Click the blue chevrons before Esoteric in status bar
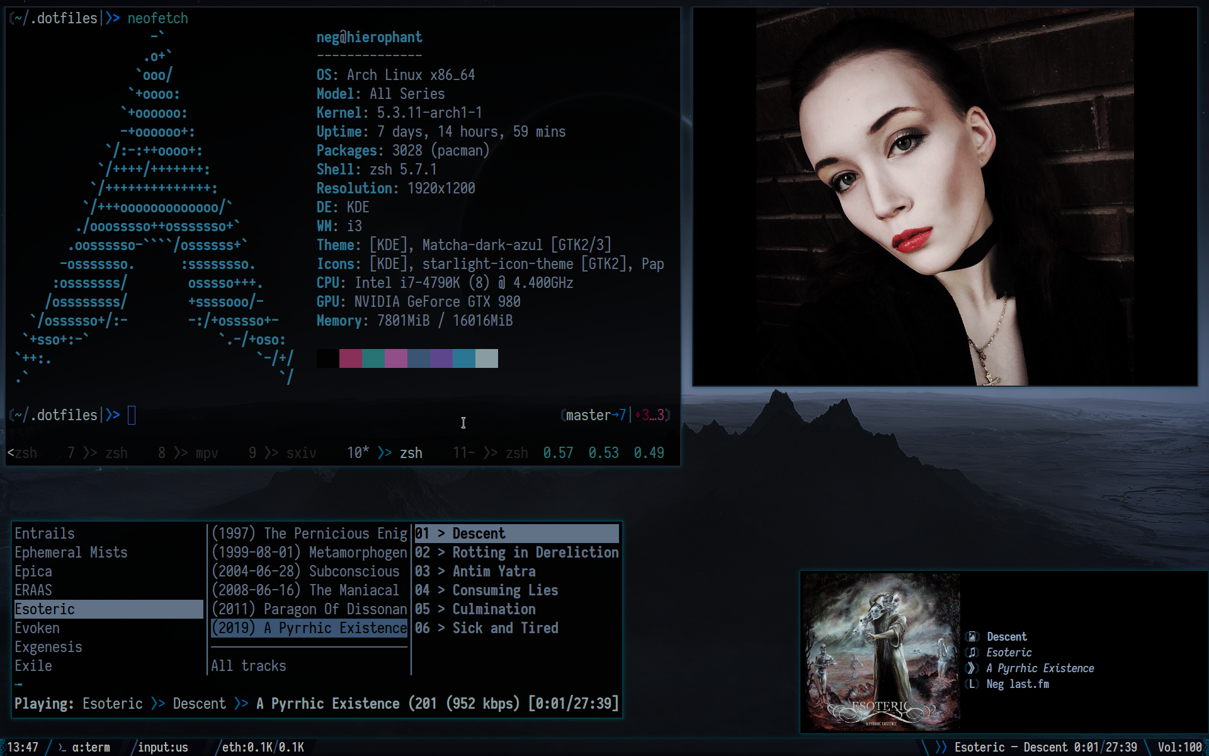This screenshot has height=756, width=1209. coord(941,748)
